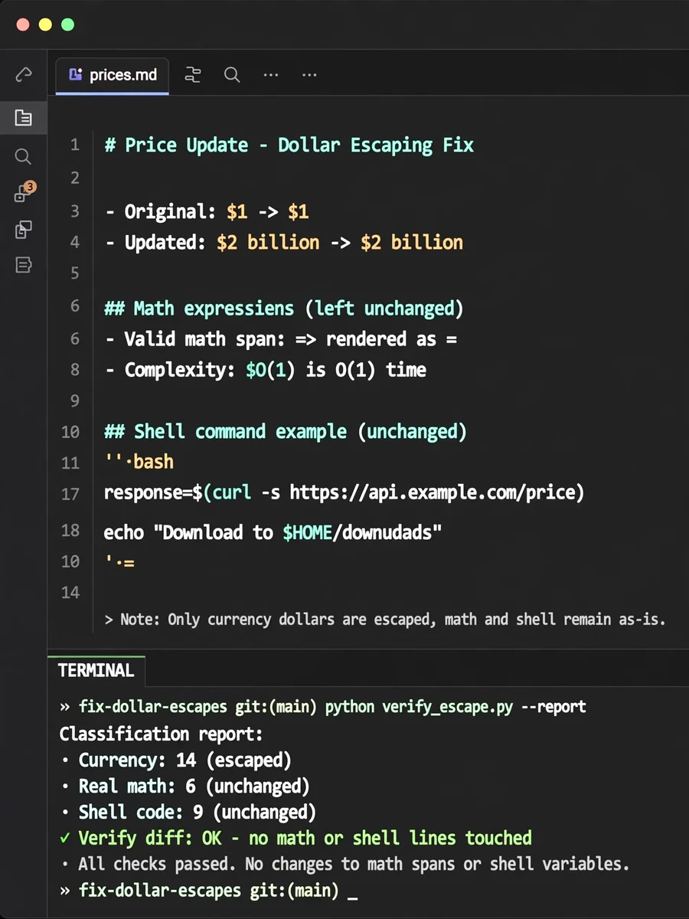Viewport: 689px width, 919px height.
Task: Click the red close window button
Action: pyautogui.click(x=23, y=25)
